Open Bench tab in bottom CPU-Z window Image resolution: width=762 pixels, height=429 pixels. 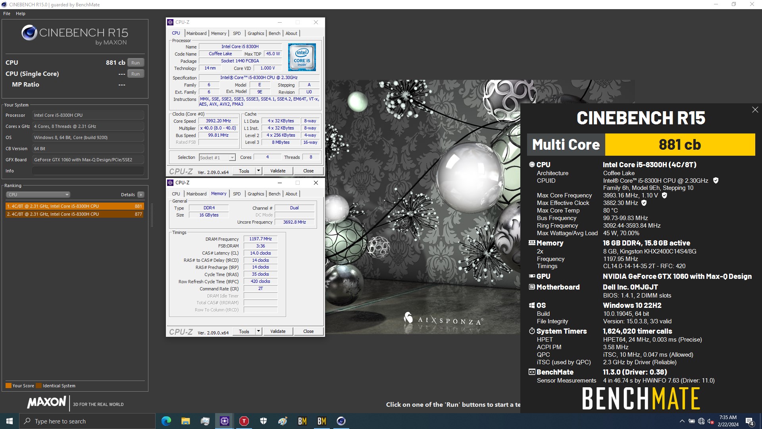click(275, 194)
